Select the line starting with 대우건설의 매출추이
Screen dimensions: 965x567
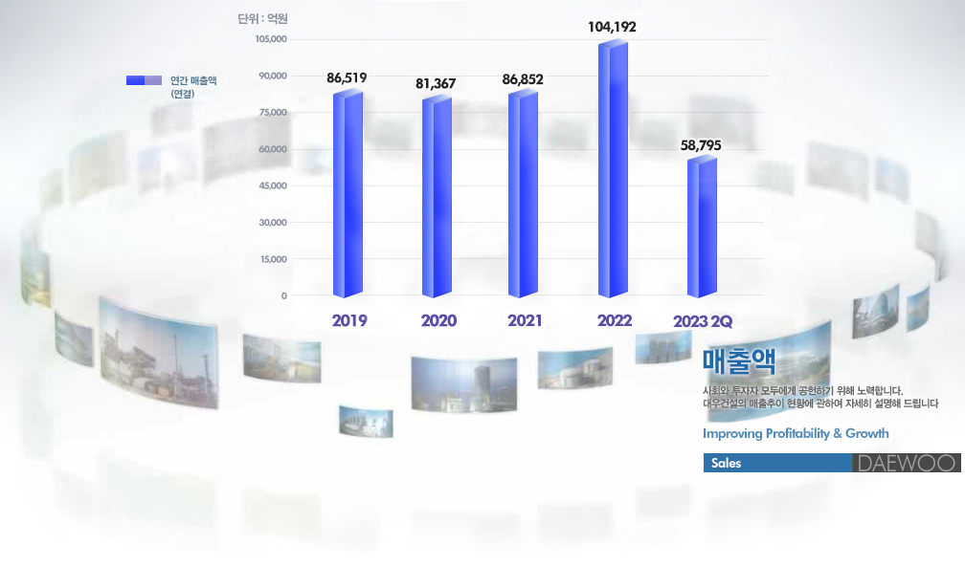(x=820, y=403)
